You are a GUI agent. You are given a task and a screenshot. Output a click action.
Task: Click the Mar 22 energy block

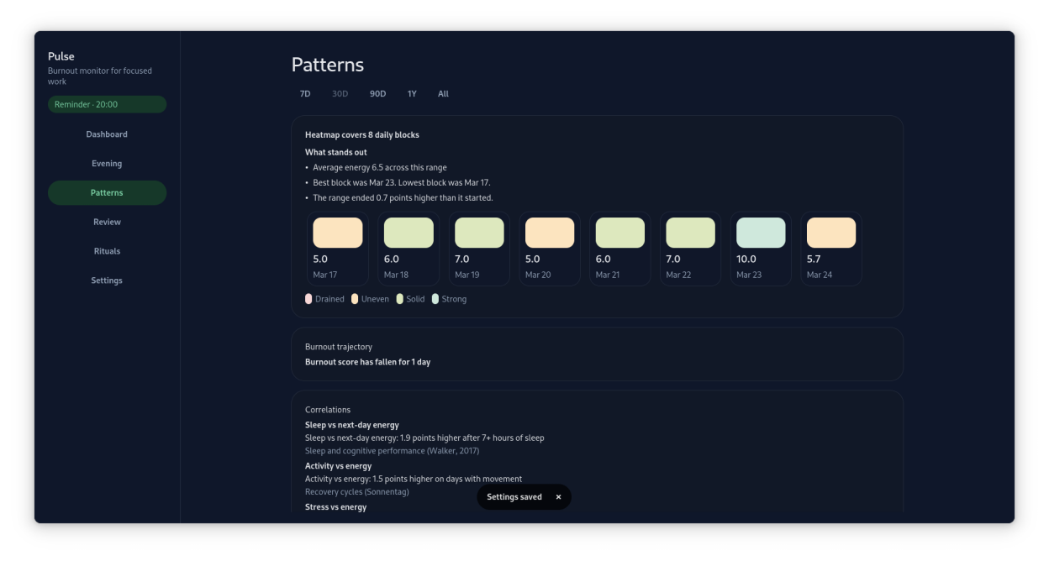click(x=690, y=249)
